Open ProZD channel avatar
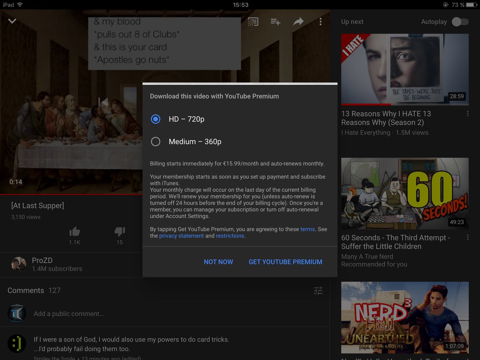 18,264
